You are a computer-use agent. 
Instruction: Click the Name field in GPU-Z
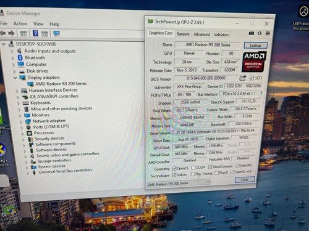208,45
